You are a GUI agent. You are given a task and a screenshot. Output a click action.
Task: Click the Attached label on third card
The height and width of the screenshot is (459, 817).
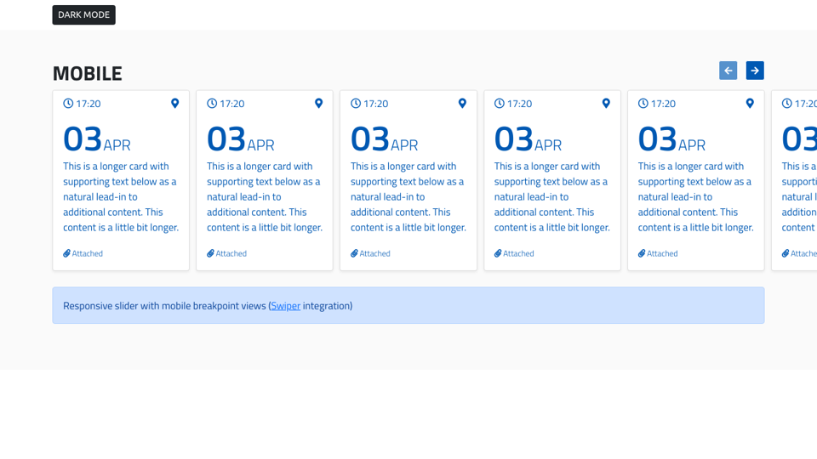click(x=375, y=253)
